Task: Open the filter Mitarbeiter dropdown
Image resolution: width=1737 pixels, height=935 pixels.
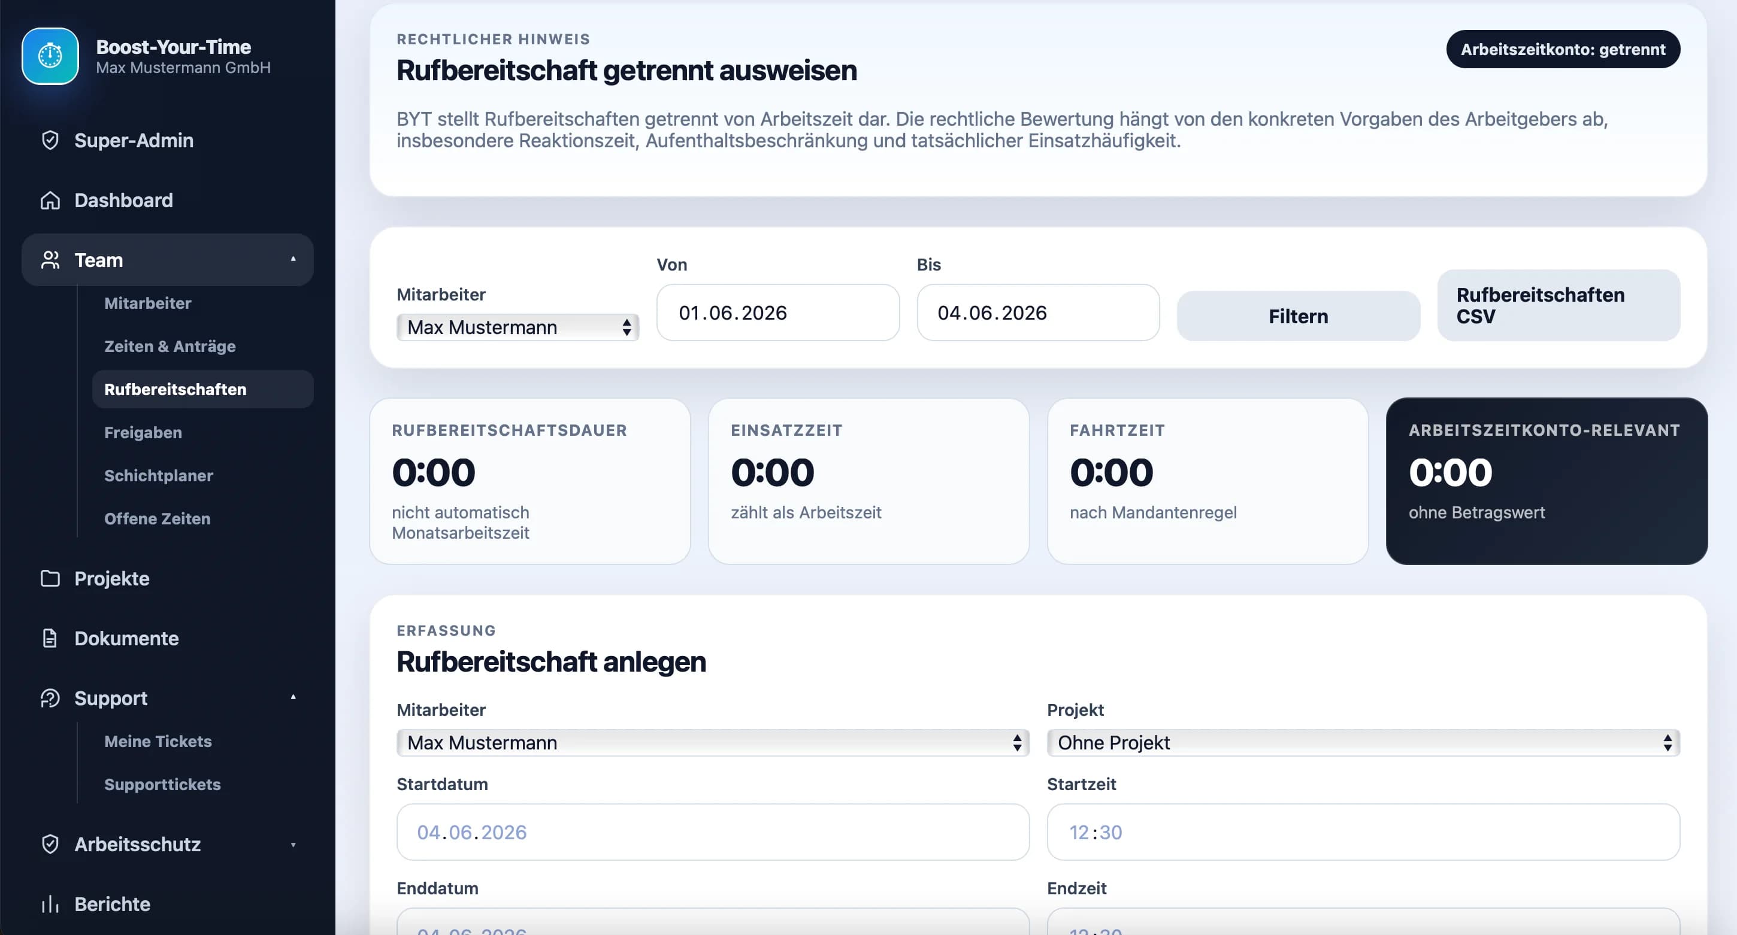Action: click(517, 327)
